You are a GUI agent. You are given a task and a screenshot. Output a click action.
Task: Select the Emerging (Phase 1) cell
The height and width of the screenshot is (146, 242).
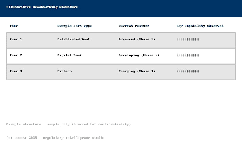[137, 71]
